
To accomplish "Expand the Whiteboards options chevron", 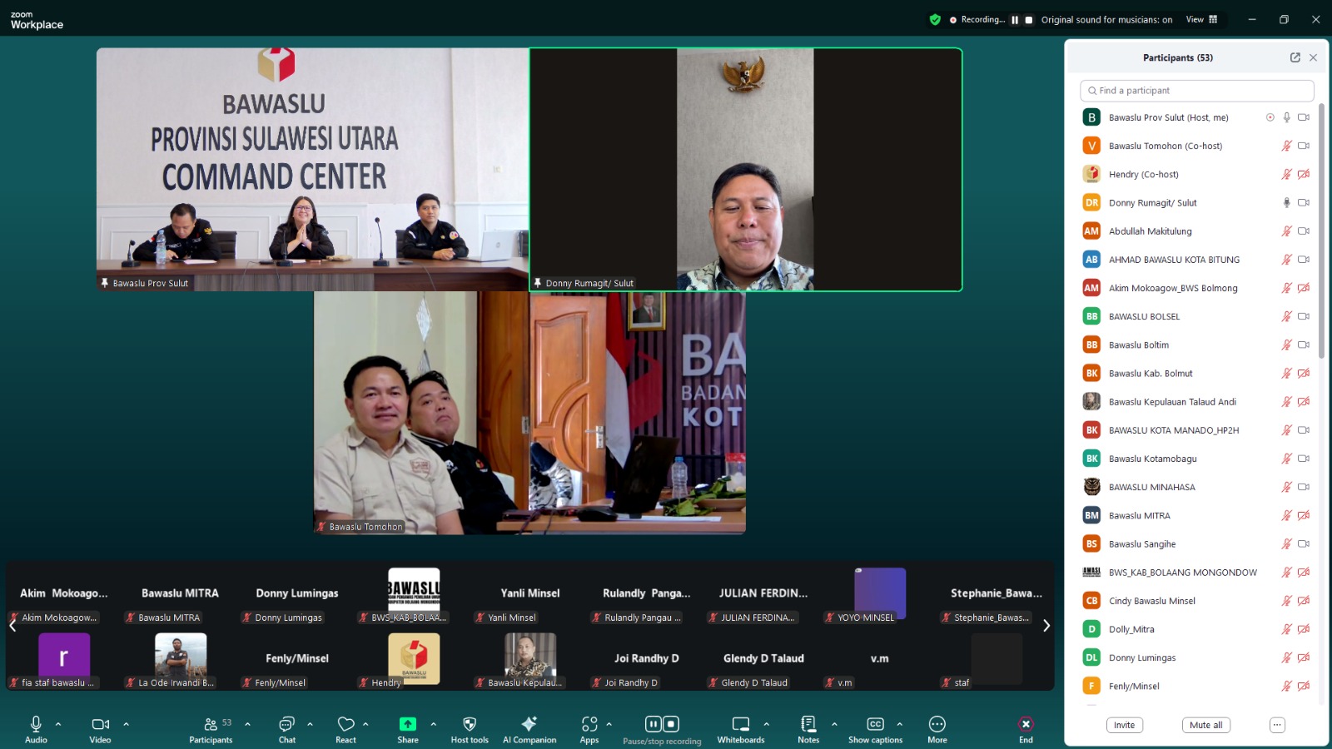I will [767, 724].
